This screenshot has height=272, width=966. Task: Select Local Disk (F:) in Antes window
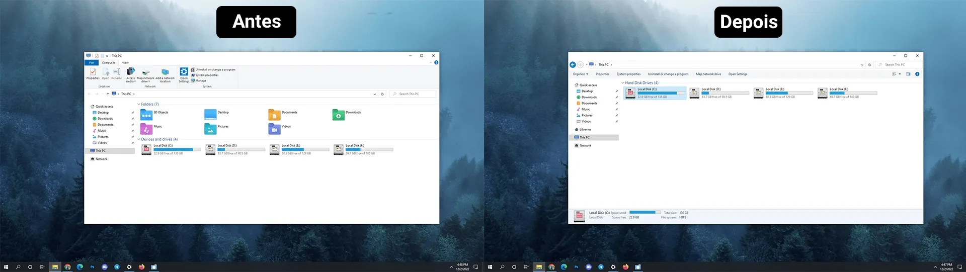(x=363, y=149)
